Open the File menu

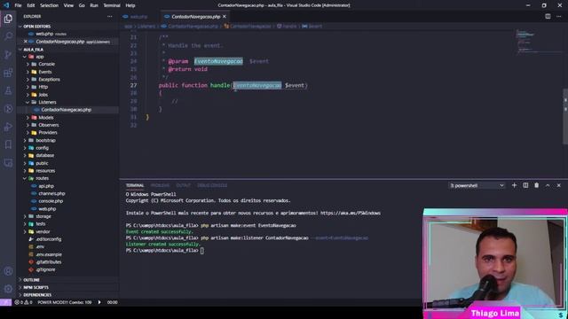click(x=18, y=5)
